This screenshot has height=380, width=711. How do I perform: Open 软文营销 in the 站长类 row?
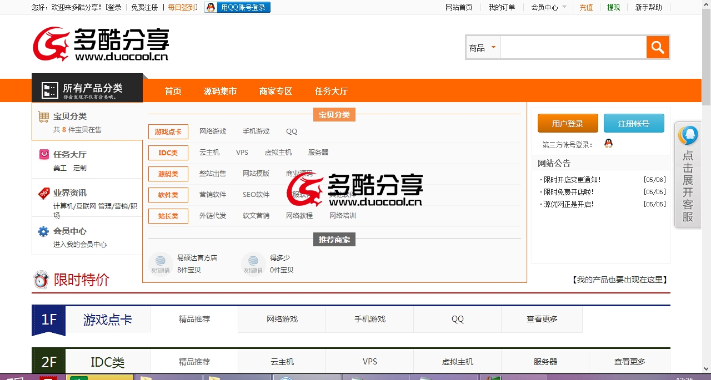(256, 216)
